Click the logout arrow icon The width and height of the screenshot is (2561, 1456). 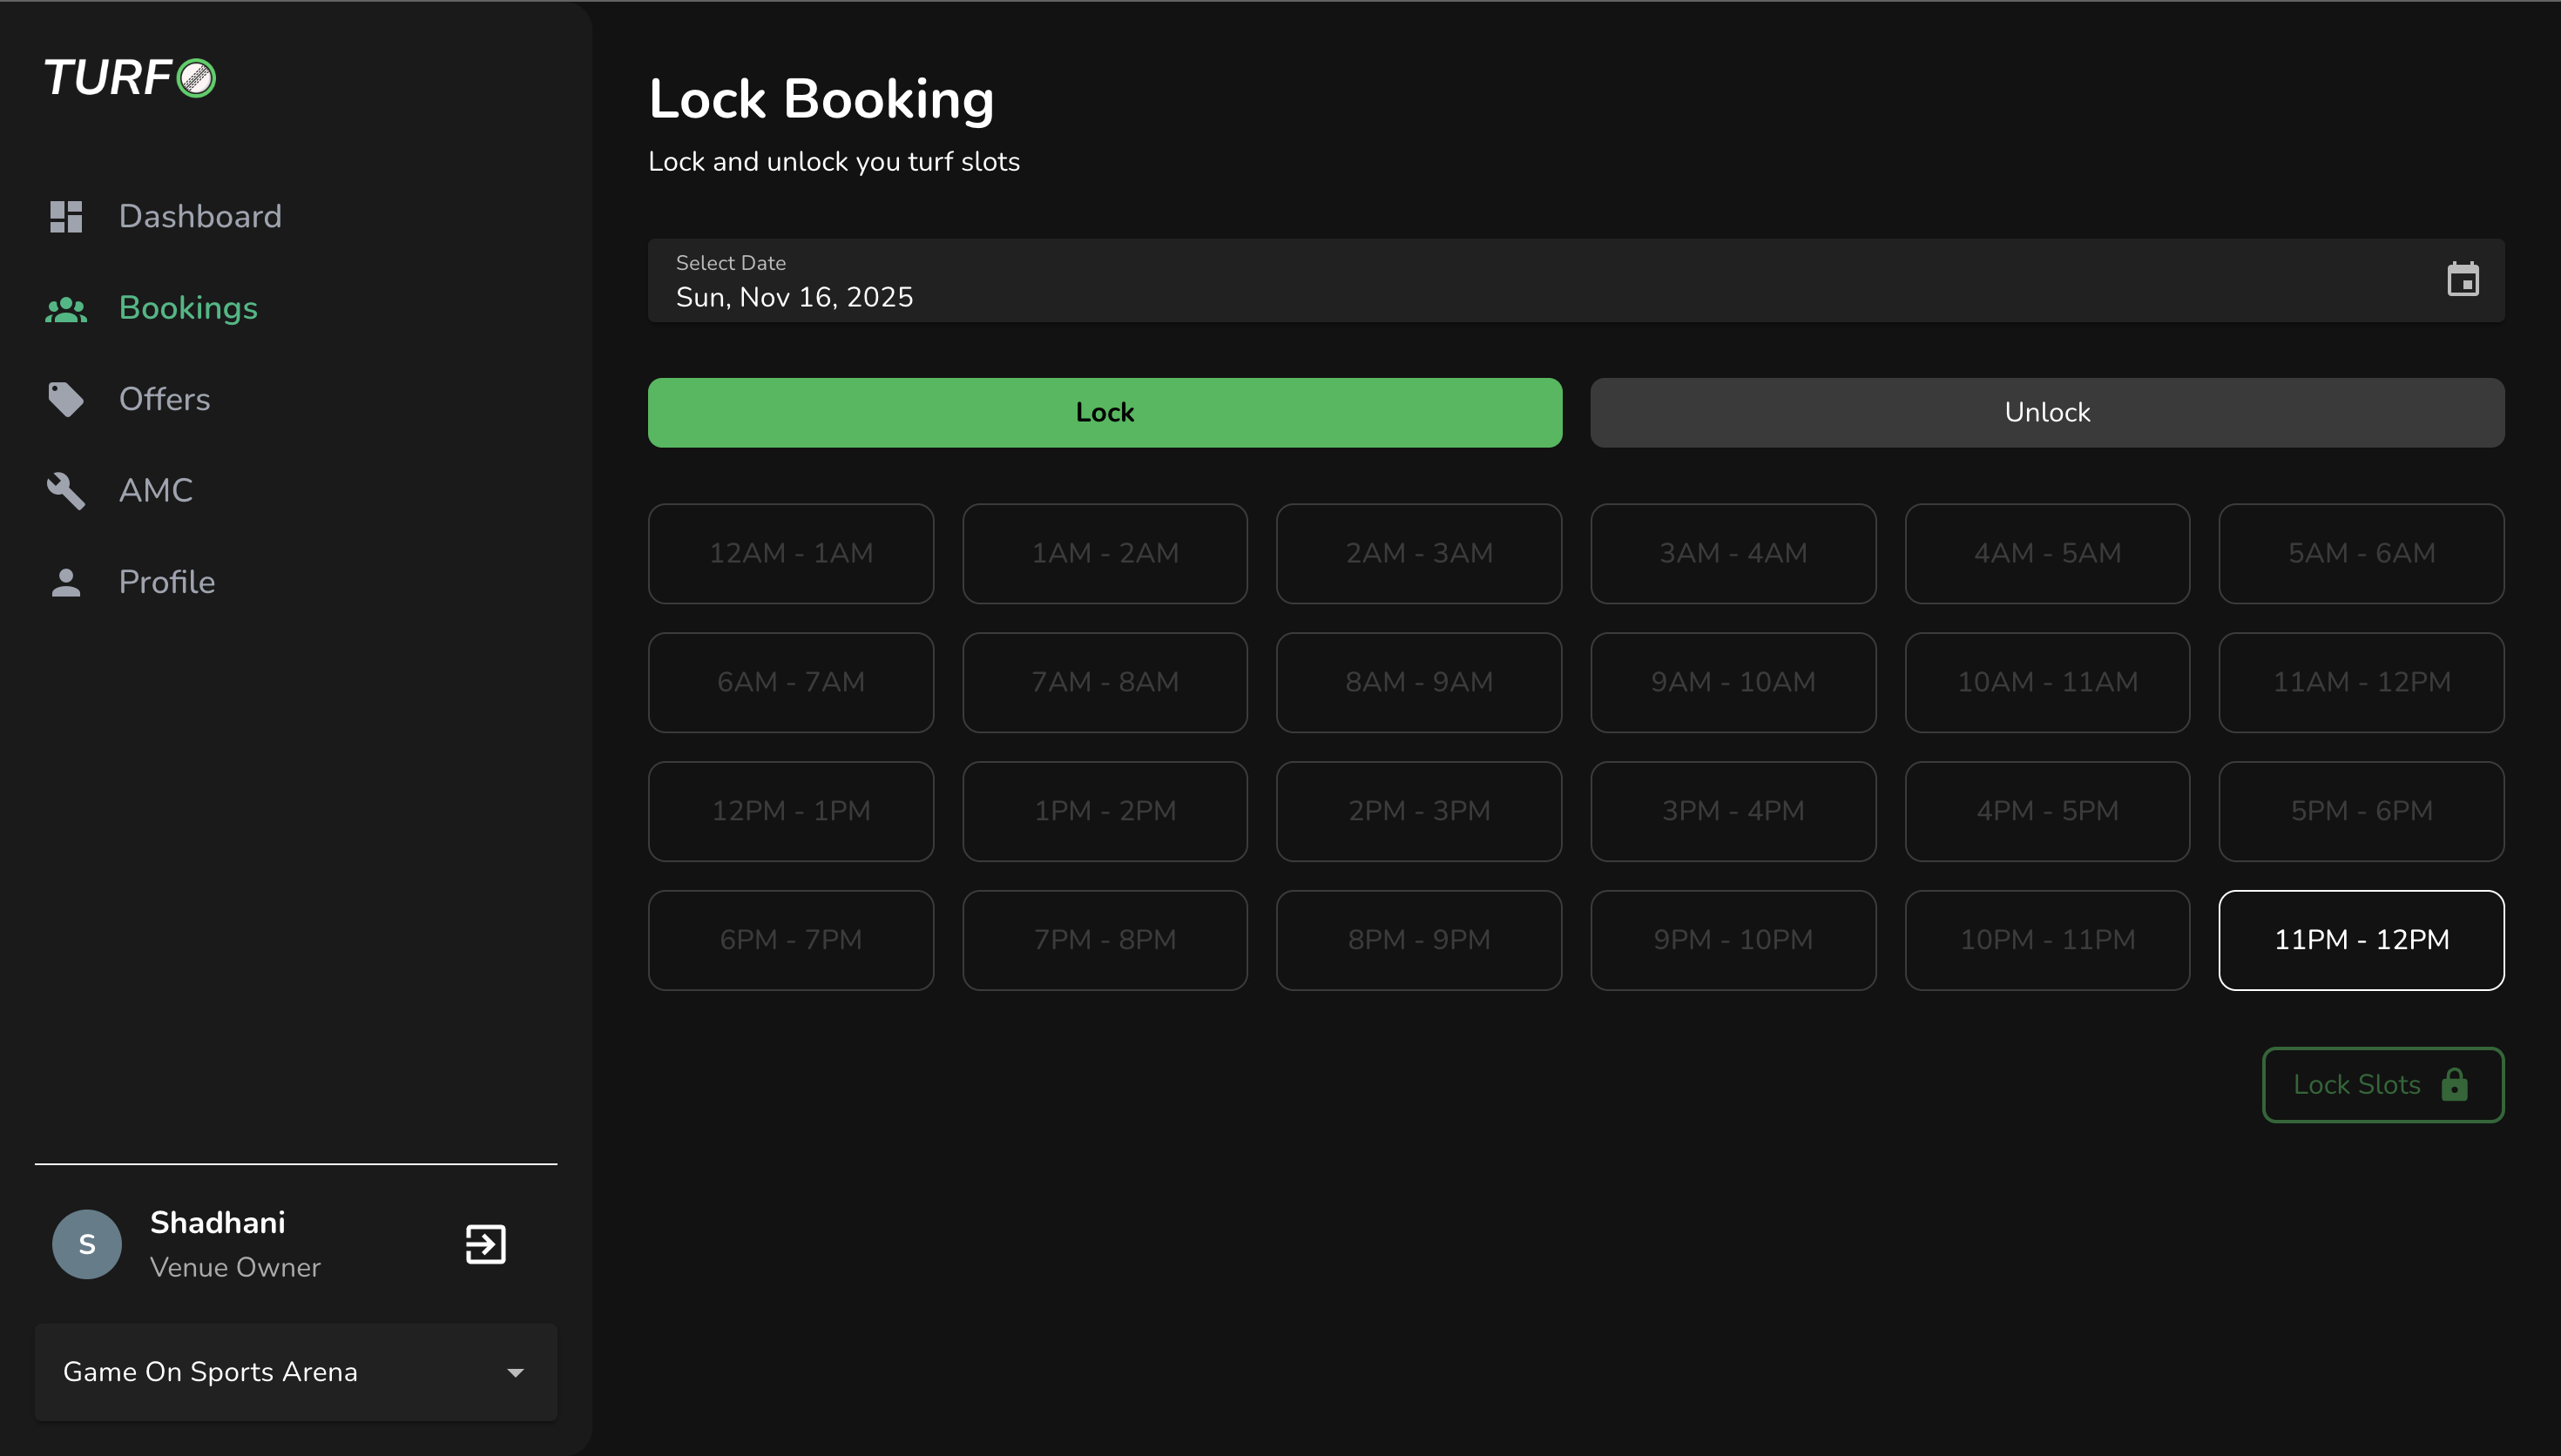(485, 1244)
